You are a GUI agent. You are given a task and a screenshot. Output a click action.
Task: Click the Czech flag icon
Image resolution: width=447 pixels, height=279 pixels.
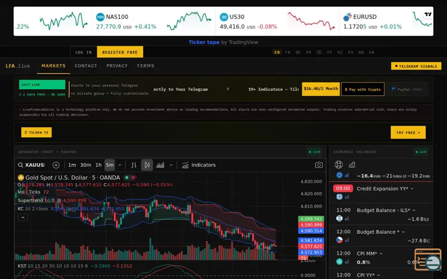click(339, 240)
